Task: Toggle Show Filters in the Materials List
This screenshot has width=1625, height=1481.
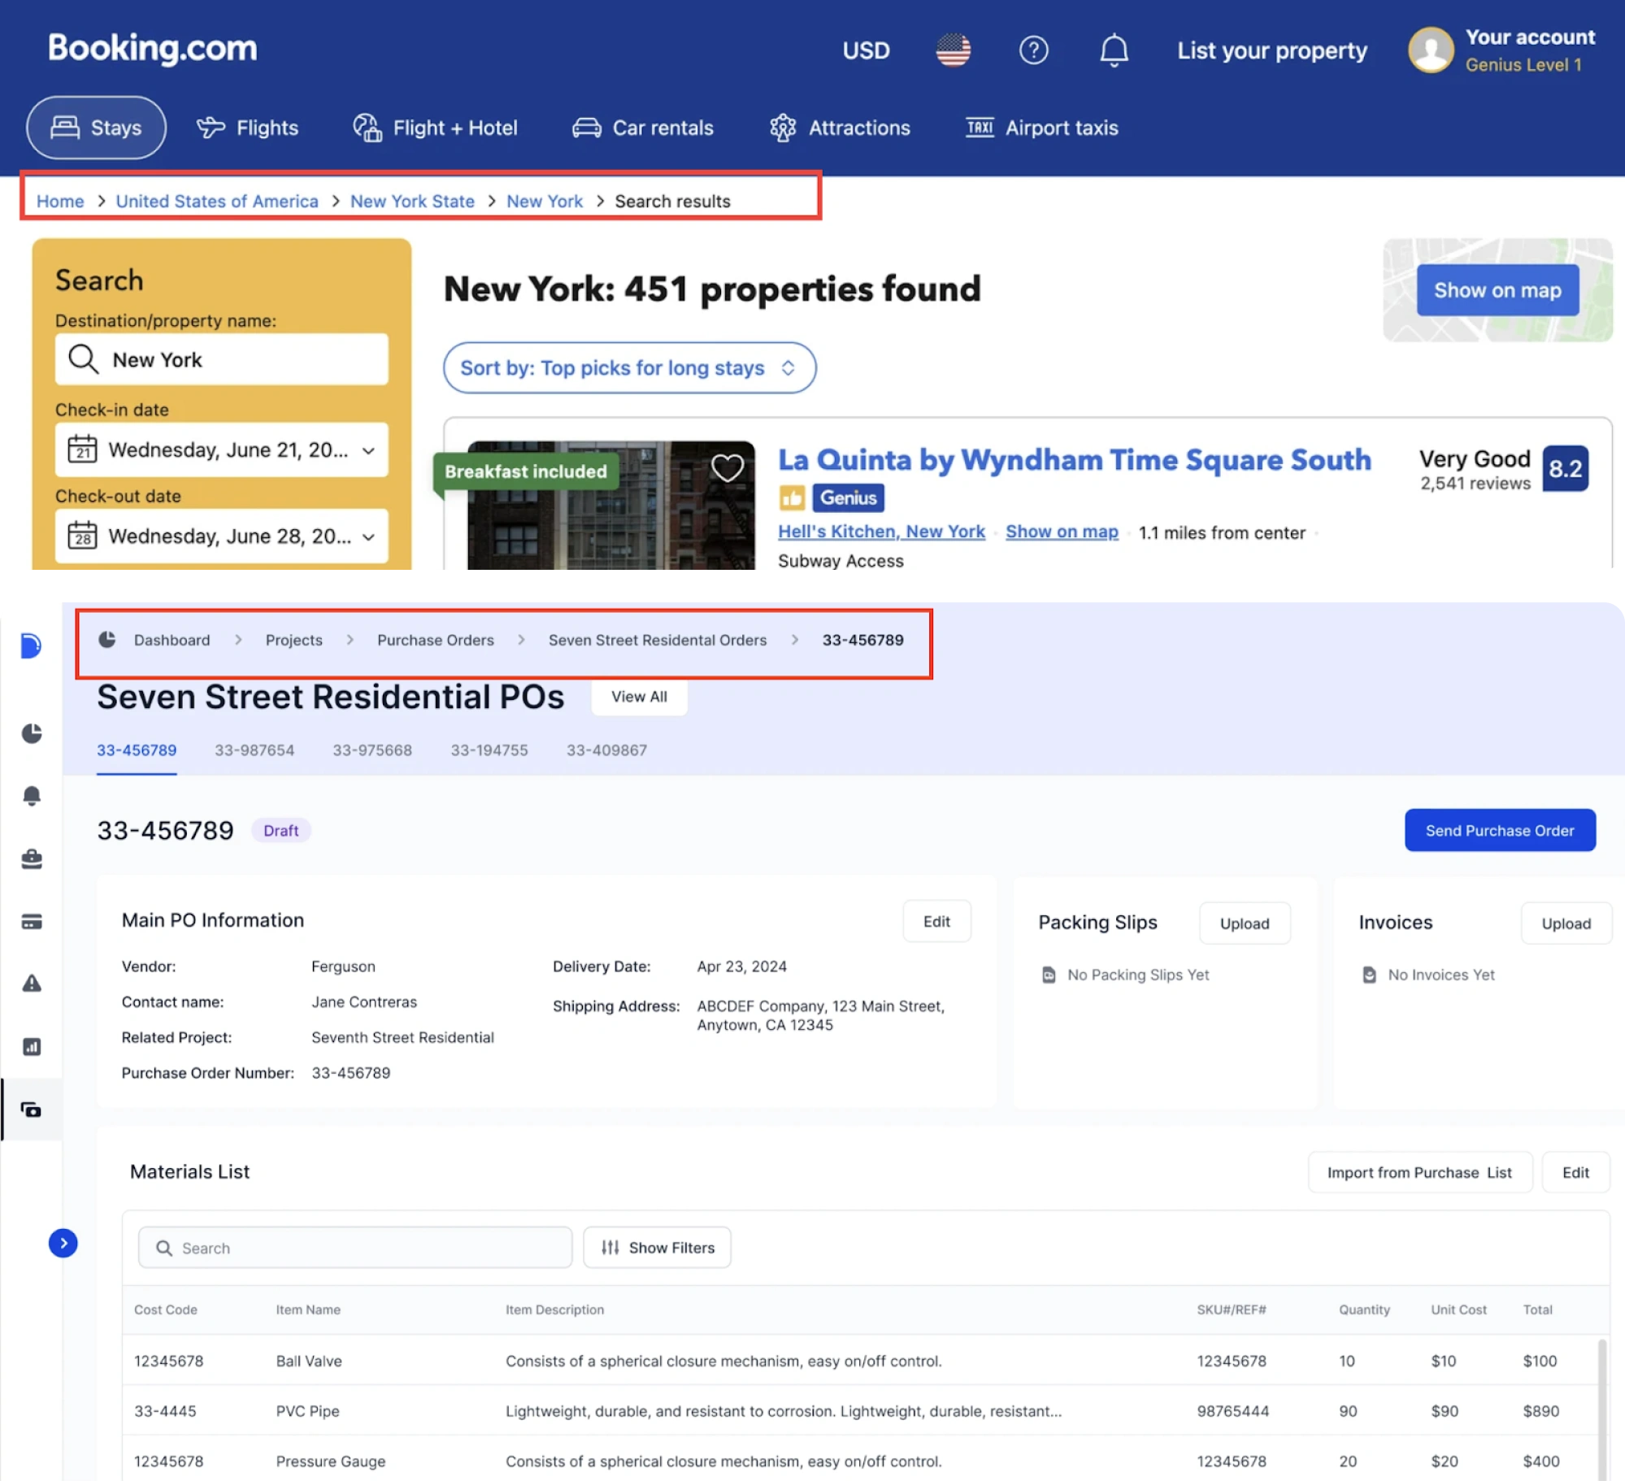Action: (657, 1247)
